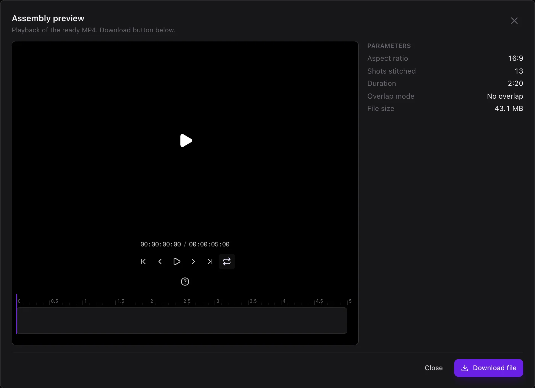Click the Aspect ratio label
The height and width of the screenshot is (388, 535).
[x=388, y=58]
